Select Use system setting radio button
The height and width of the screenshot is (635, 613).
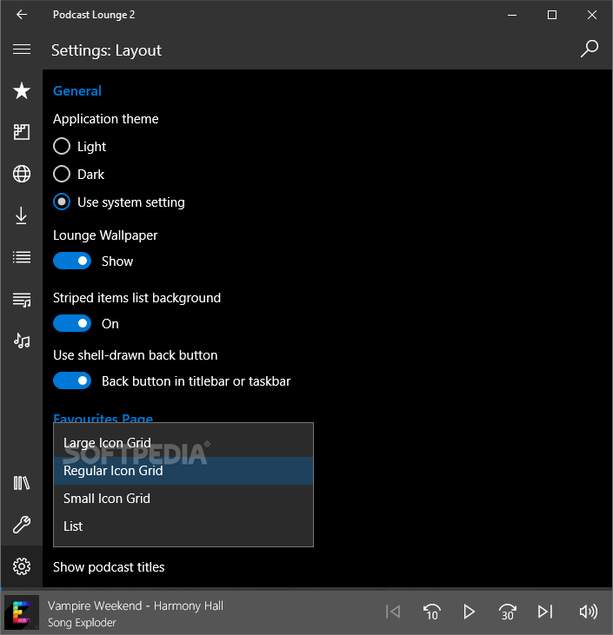pyautogui.click(x=62, y=202)
